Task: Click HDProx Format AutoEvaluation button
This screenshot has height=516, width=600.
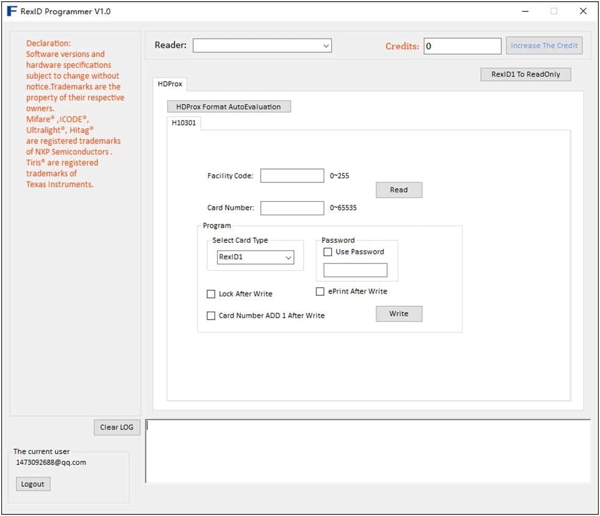Action: [x=229, y=107]
